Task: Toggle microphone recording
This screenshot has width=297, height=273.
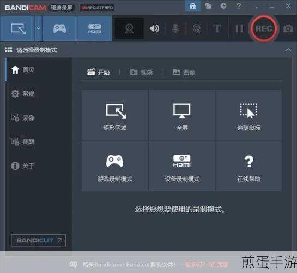Action: 175,28
